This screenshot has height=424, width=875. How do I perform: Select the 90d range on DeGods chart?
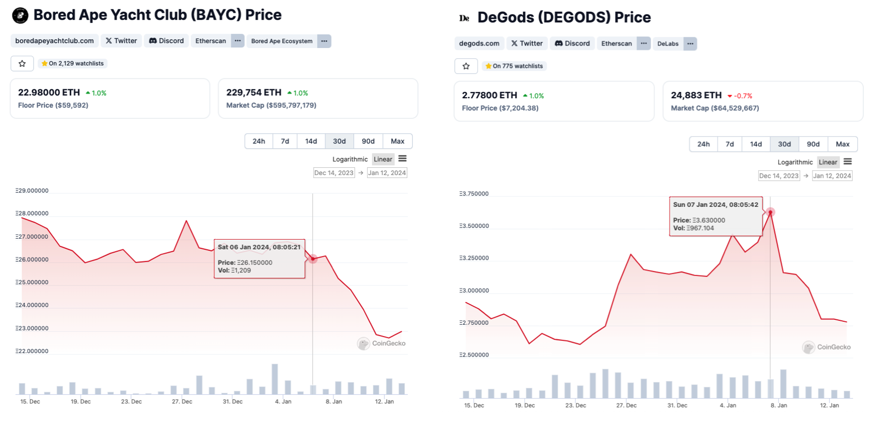pos(813,144)
